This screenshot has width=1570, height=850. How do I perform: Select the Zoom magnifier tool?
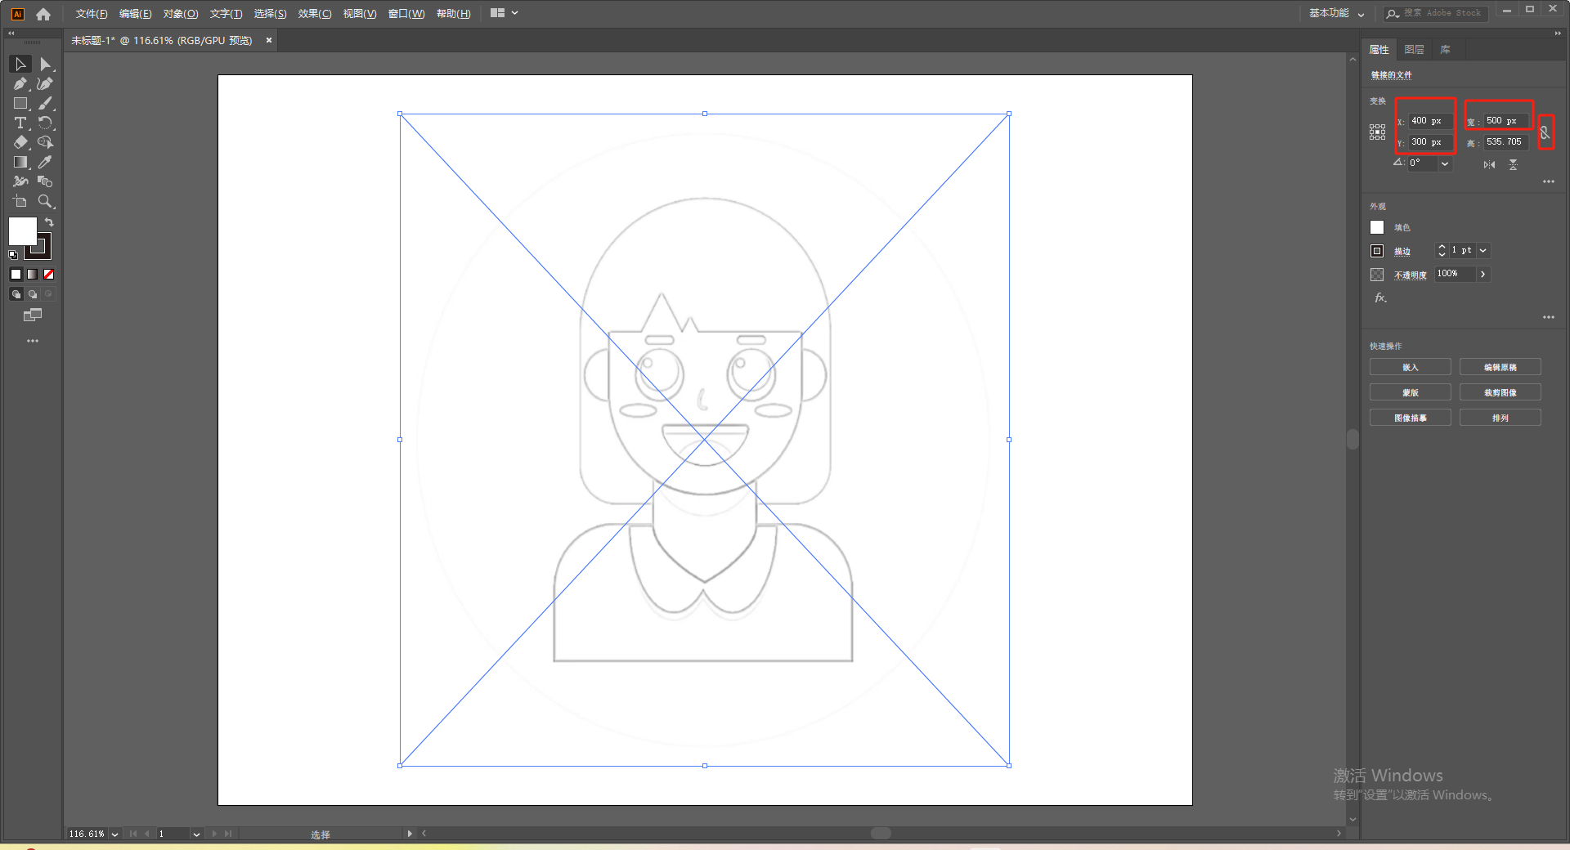46,201
